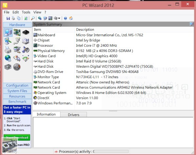
Task: Open the File menu
Action: 7,12
